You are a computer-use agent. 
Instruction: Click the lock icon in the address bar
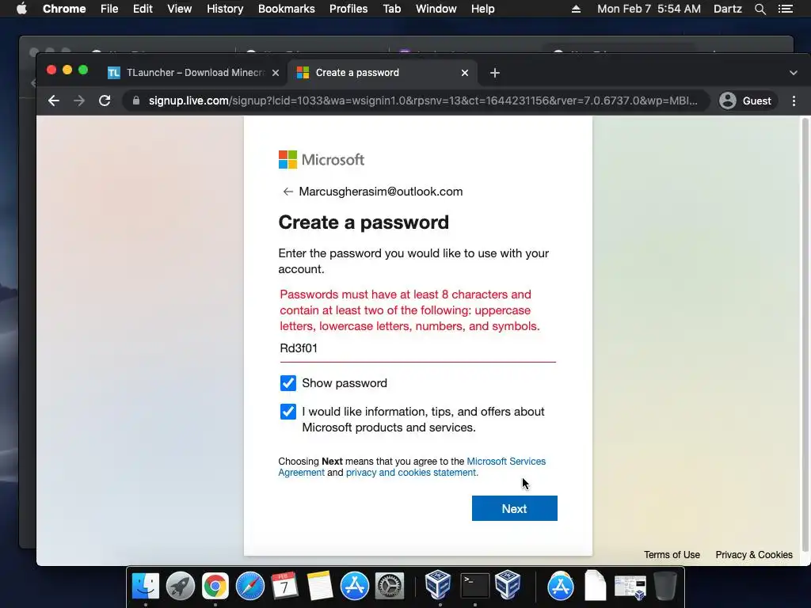[136, 101]
